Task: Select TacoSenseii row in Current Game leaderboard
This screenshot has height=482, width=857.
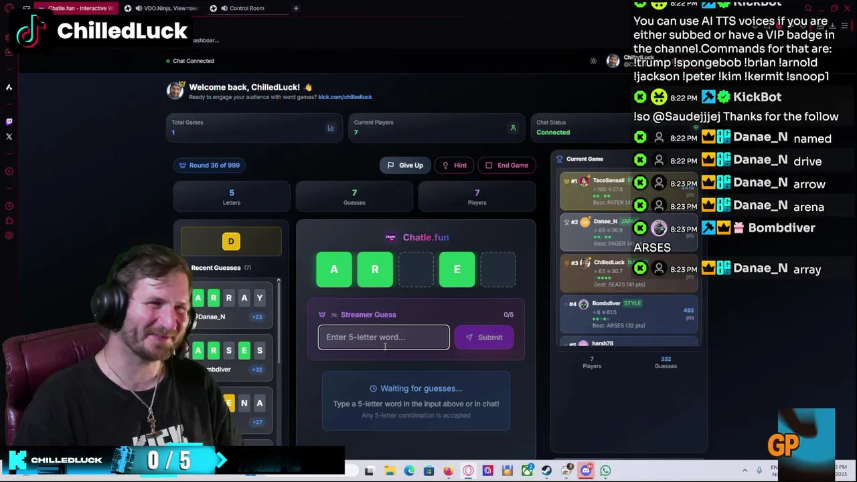Action: coord(629,191)
